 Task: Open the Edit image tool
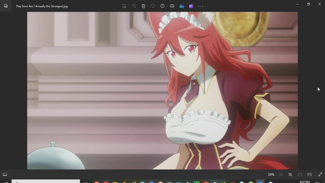tap(124, 6)
